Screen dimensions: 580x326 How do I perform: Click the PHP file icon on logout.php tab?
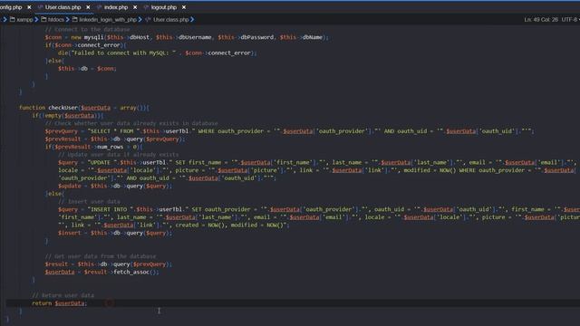coord(146,7)
